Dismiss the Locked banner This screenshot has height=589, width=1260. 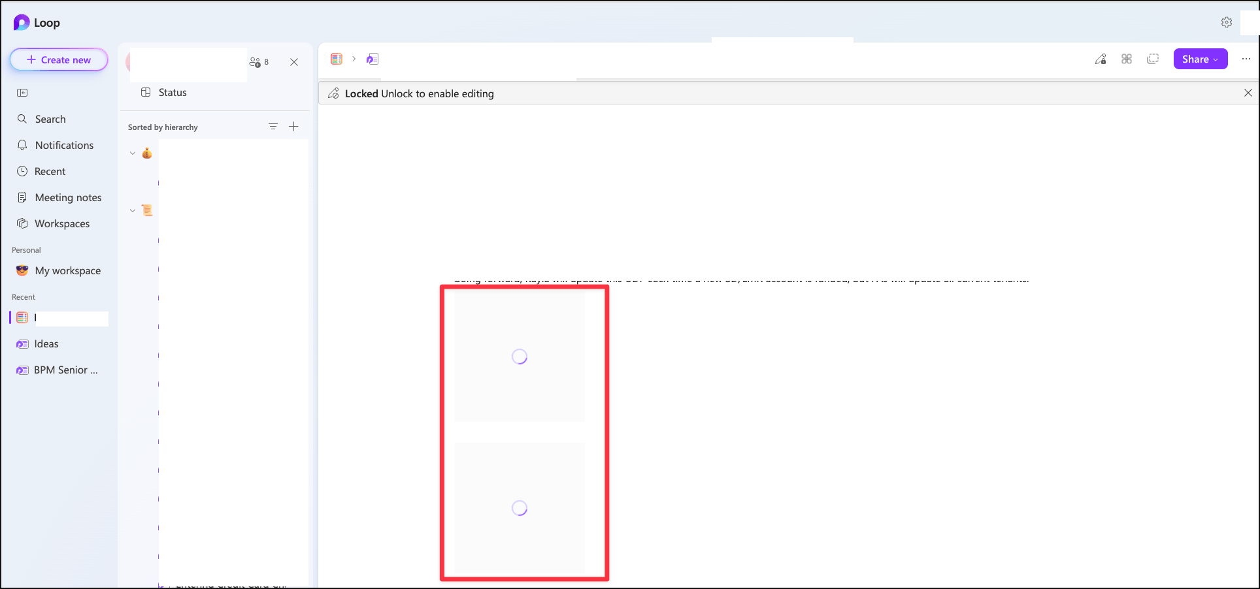point(1248,93)
